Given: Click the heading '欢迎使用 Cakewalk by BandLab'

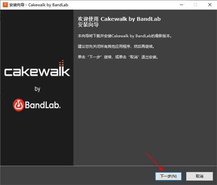Looking at the screenshot, I should [x=119, y=19].
